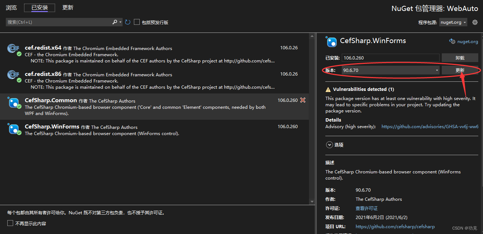Viewport: 483px width, 234px height.
Task: Click the release date 2021/6/2 text
Action: pyautogui.click(x=382, y=217)
